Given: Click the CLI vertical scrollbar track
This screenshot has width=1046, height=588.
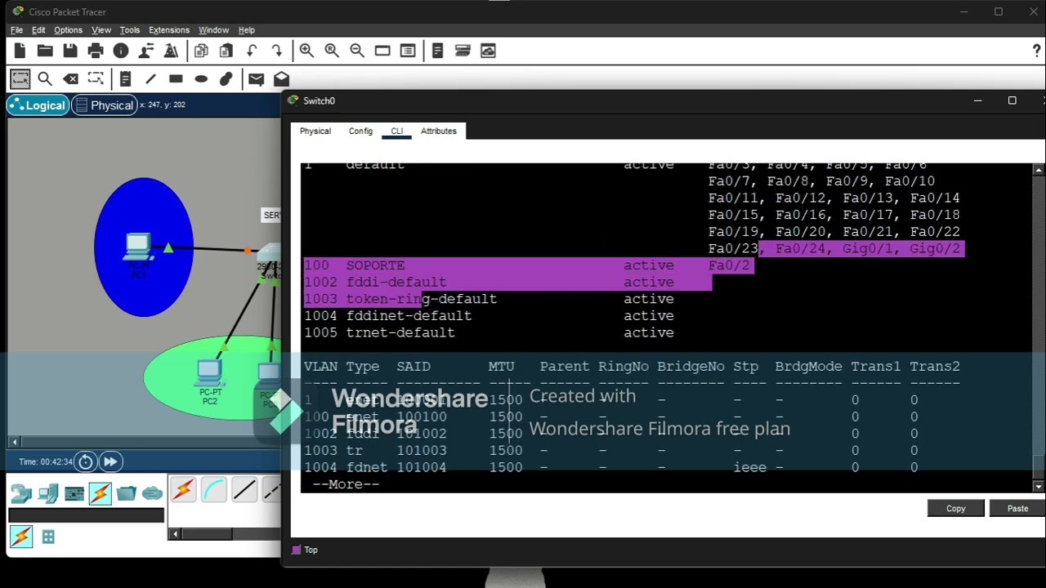Looking at the screenshot, I should click(x=1039, y=328).
